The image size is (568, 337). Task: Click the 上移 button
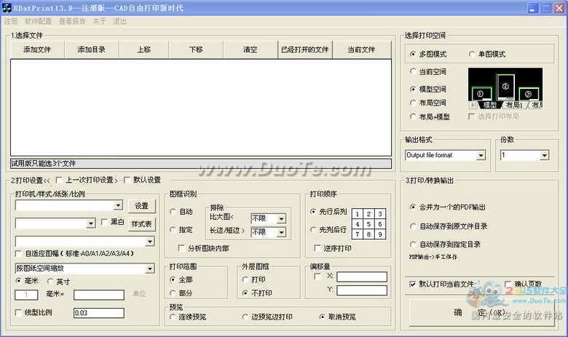click(x=143, y=49)
